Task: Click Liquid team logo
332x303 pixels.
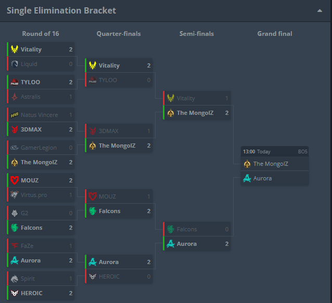Action: click(x=15, y=64)
